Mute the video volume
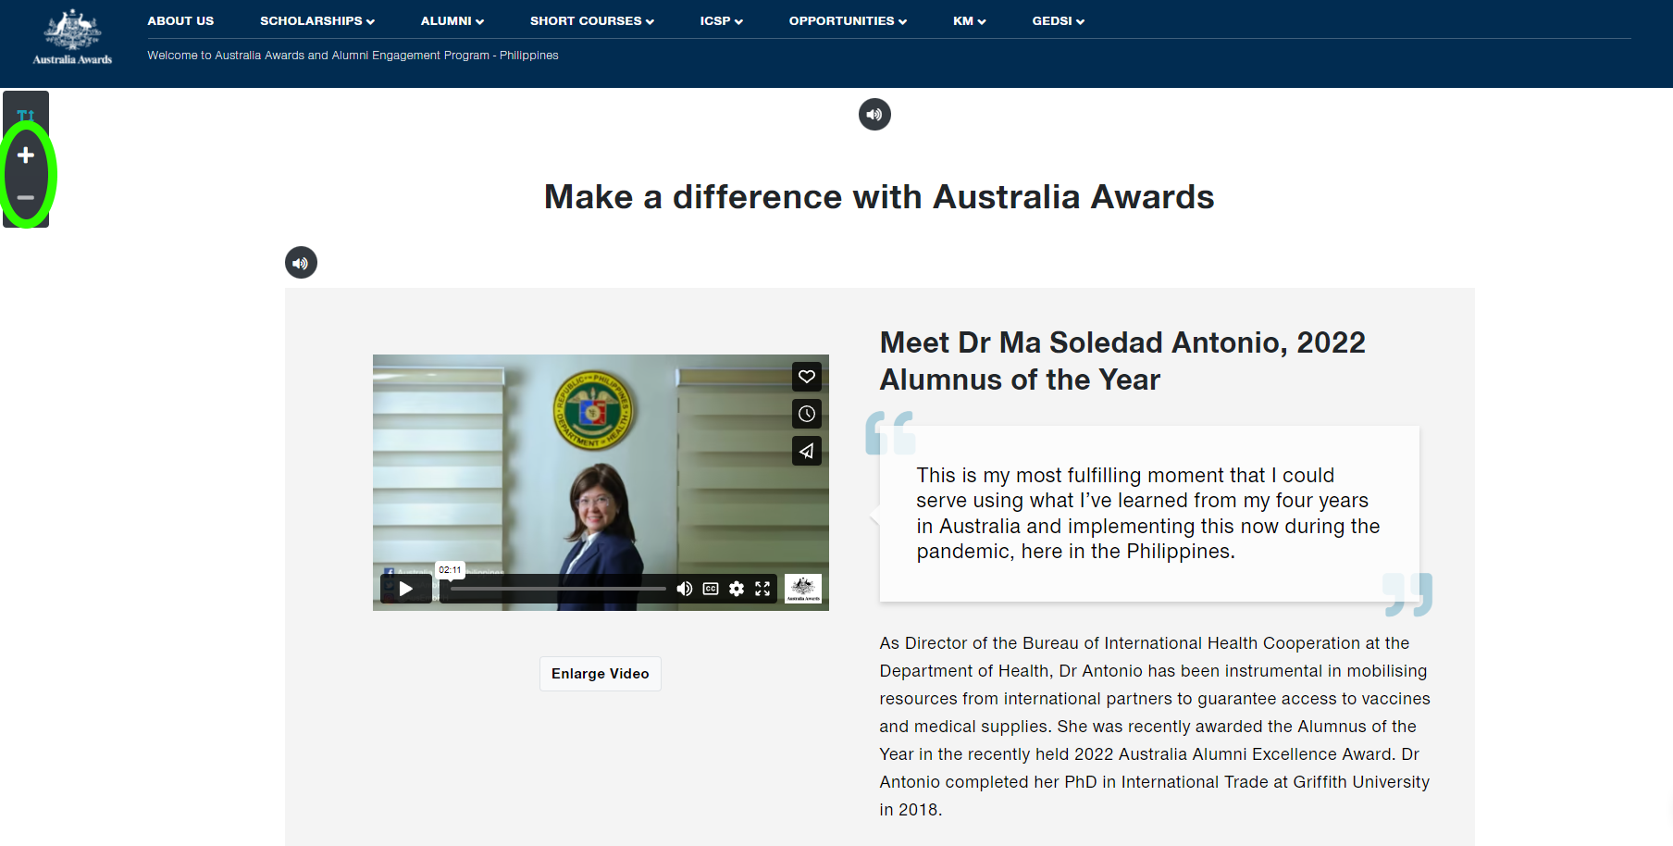Image resolution: width=1673 pixels, height=846 pixels. pos(685,589)
